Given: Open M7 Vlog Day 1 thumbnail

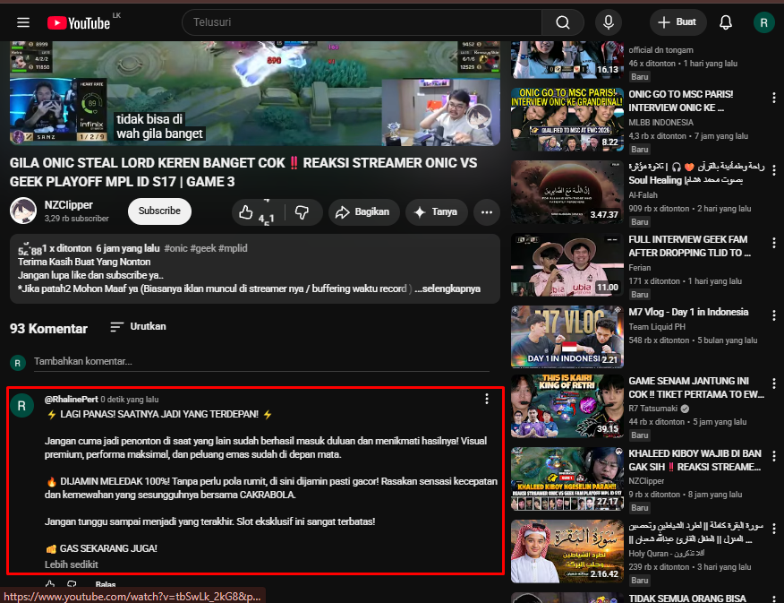Looking at the screenshot, I should tap(567, 337).
